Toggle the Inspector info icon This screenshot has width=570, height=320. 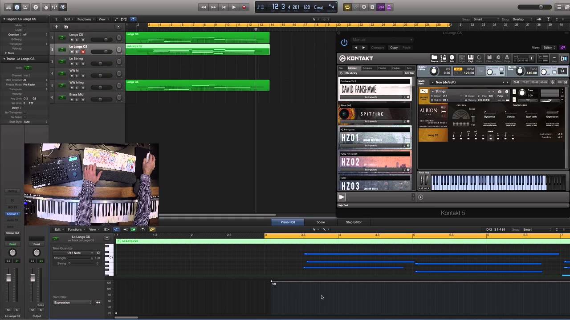point(17,7)
